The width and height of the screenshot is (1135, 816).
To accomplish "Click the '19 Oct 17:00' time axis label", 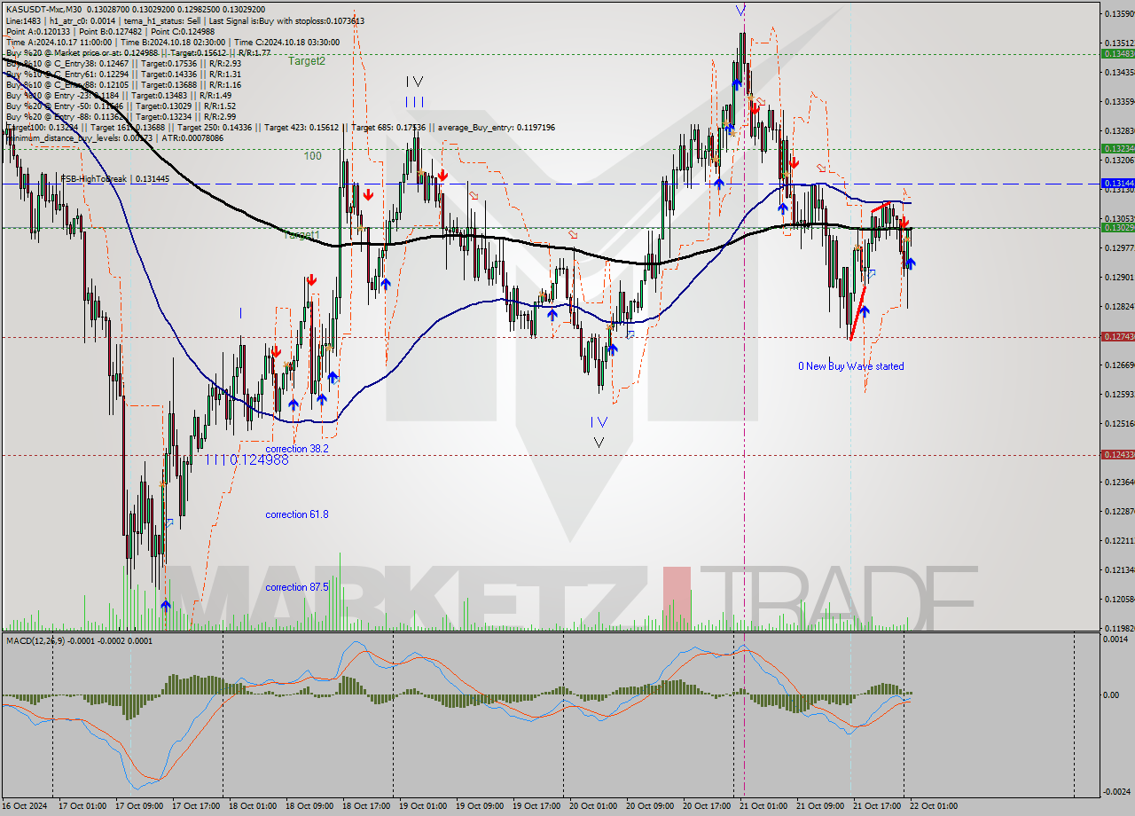I will [x=536, y=806].
